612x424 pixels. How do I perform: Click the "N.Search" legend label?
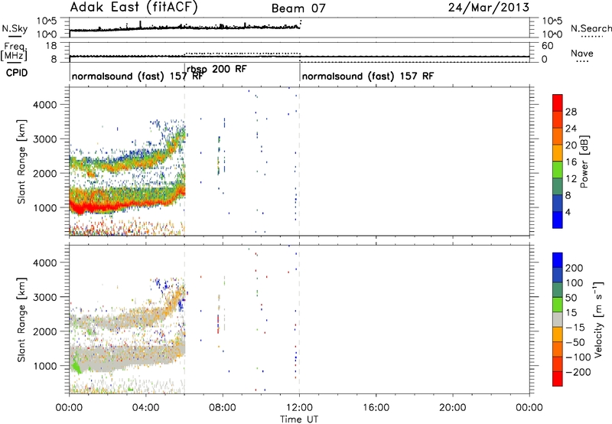point(591,28)
